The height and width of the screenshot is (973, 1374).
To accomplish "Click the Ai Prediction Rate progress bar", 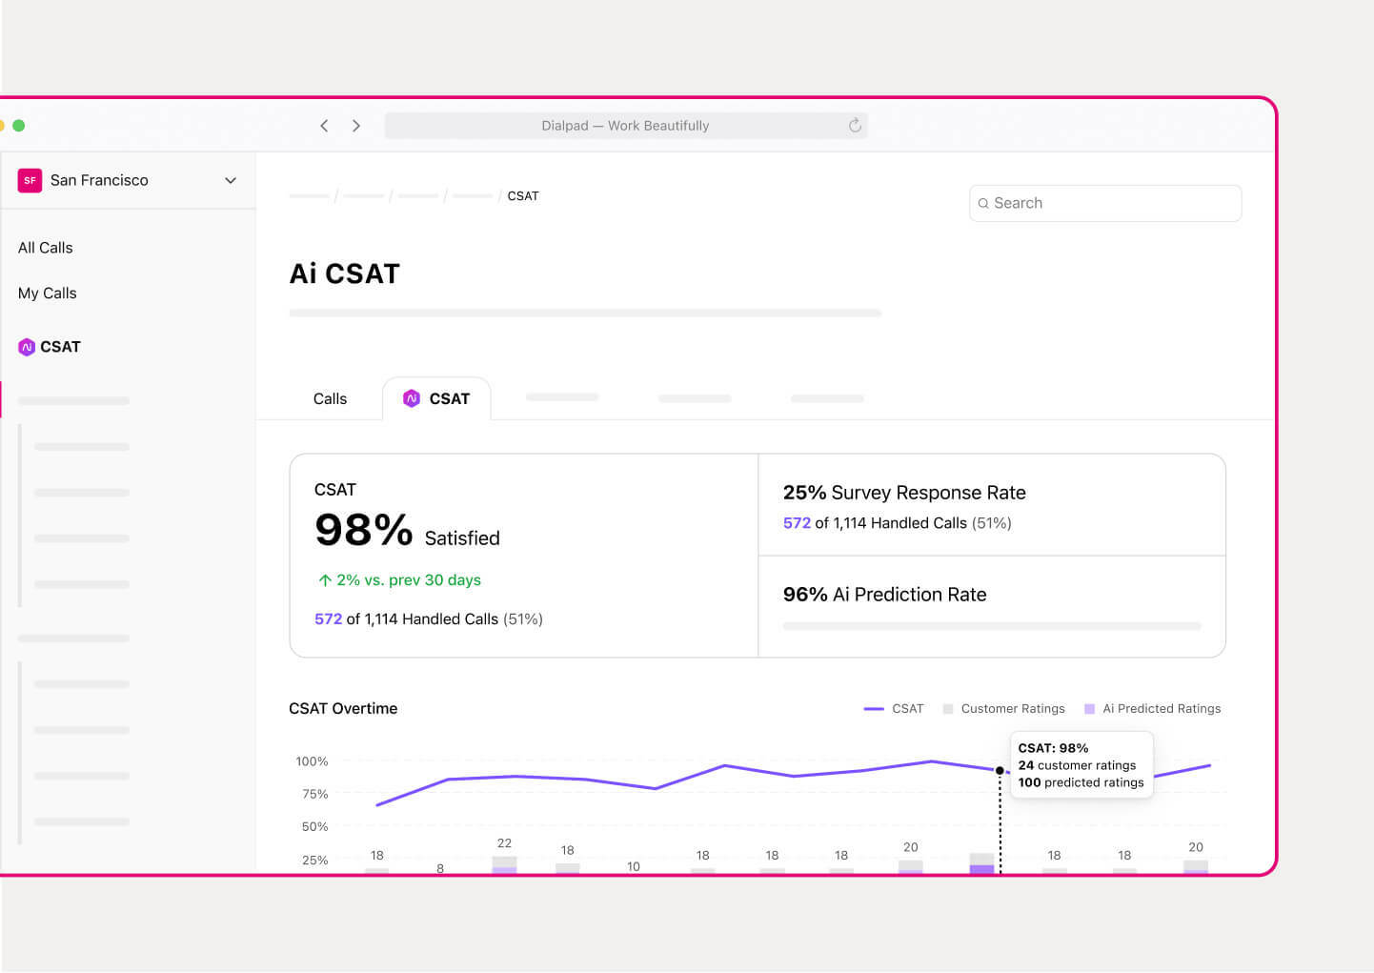I will (992, 626).
